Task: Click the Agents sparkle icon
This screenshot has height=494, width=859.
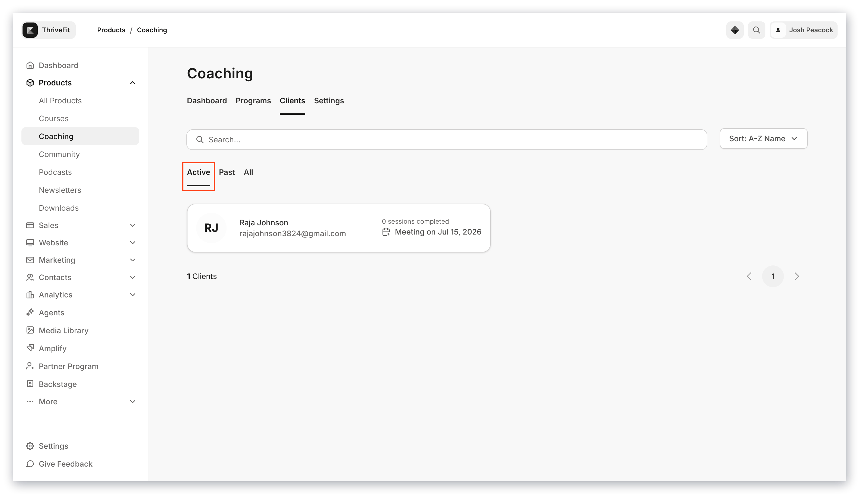Action: tap(30, 312)
